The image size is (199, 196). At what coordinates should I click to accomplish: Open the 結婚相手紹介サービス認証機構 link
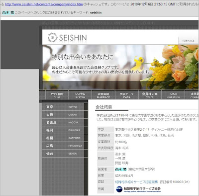click(136, 182)
